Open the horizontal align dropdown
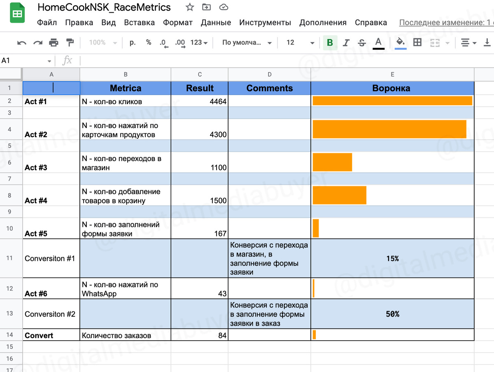 pyautogui.click(x=468, y=42)
